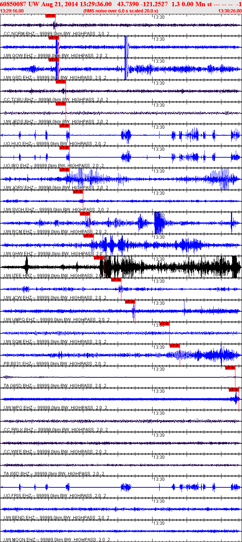The width and height of the screenshot is (242, 542).
Task: Click the start time 13:29:16.00 label
Action: 12,11
